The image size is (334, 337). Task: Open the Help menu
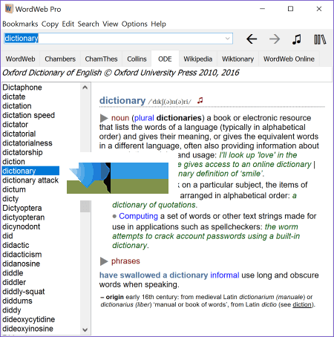[158, 24]
